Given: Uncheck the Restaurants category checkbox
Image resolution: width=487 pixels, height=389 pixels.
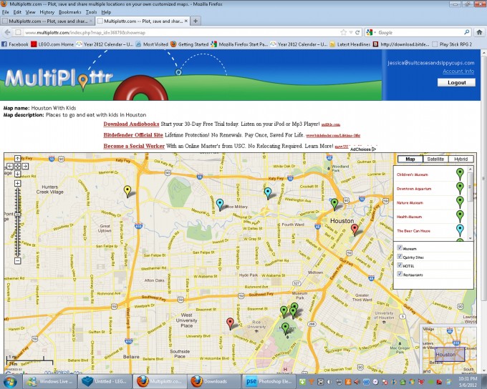Looking at the screenshot, I should pyautogui.click(x=400, y=274).
